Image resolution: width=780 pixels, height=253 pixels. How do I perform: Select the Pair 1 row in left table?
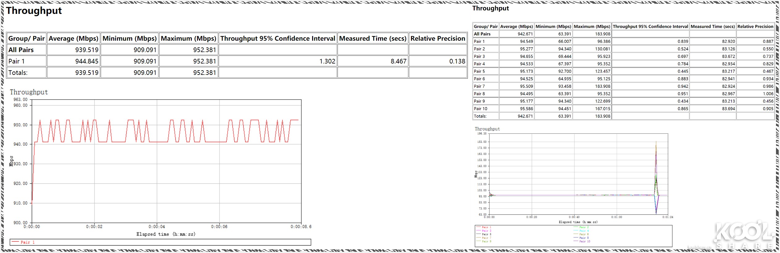16,61
